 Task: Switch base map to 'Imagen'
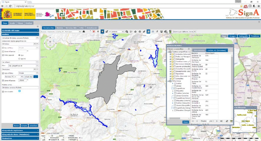click(x=232, y=36)
